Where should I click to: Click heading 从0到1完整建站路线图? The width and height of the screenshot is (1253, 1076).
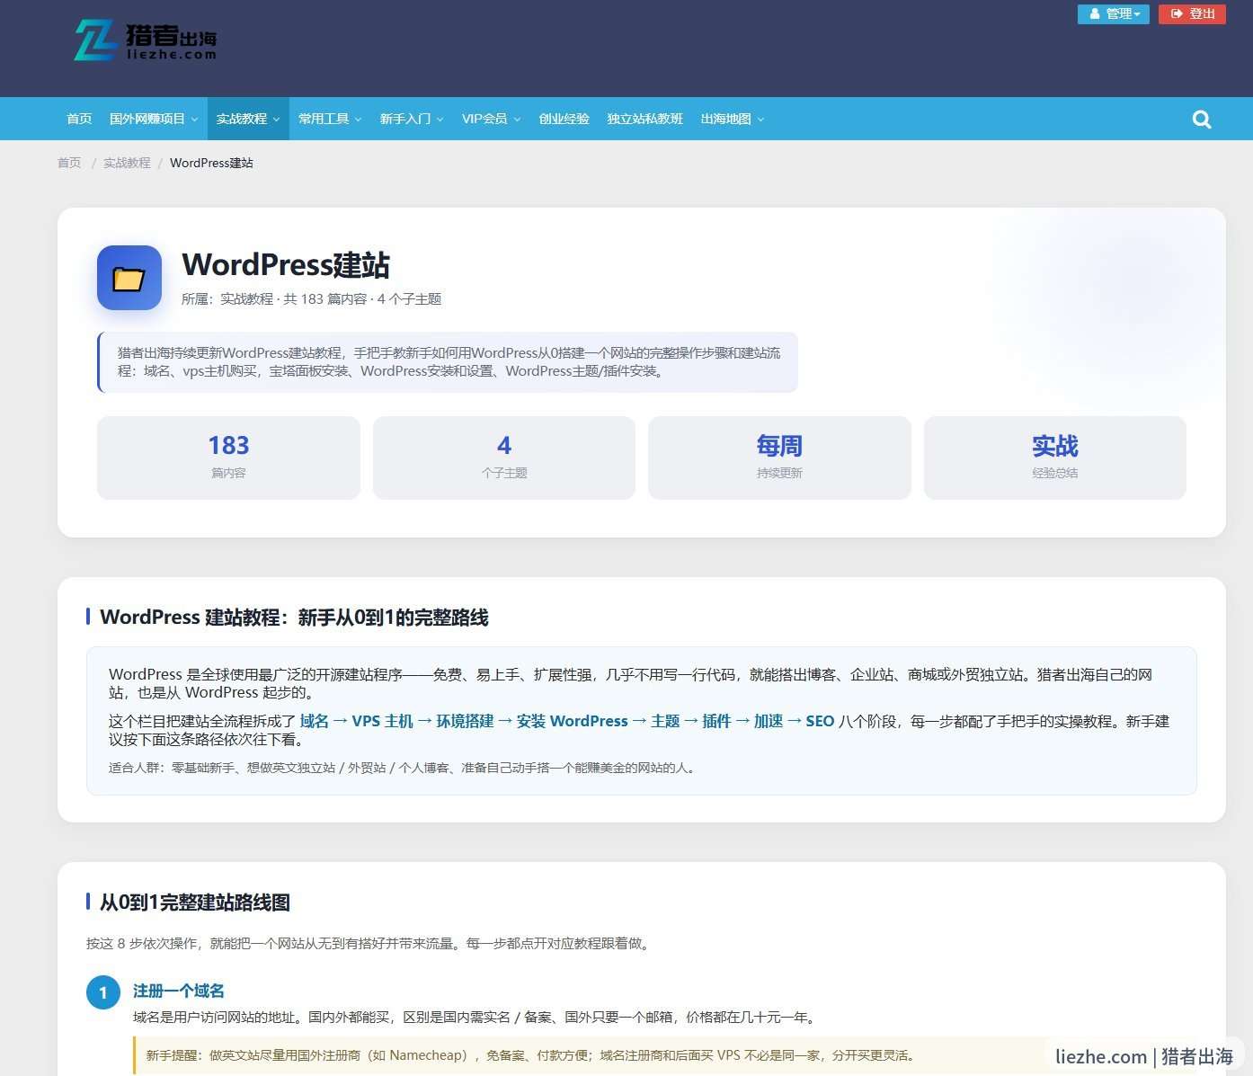point(195,903)
